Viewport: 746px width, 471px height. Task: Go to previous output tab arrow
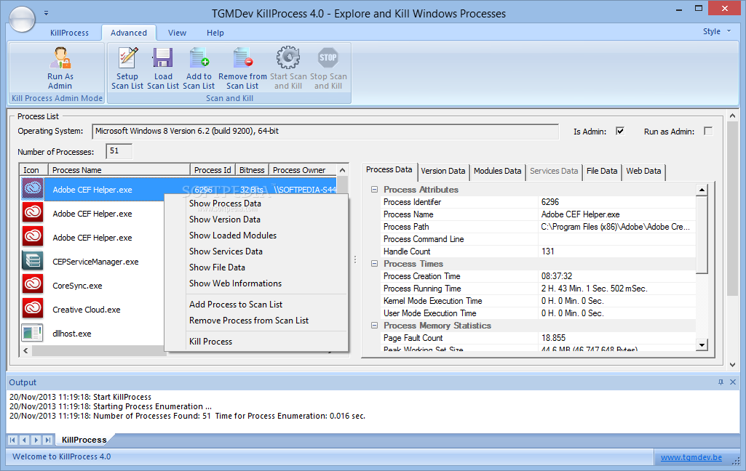24,440
